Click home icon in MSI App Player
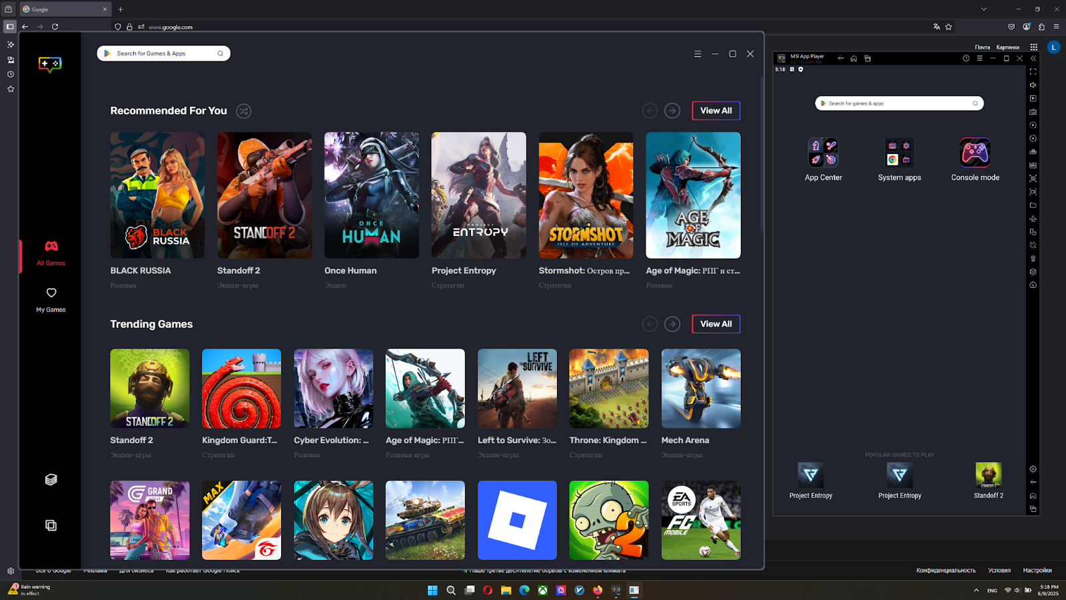This screenshot has width=1066, height=600. 853,59
